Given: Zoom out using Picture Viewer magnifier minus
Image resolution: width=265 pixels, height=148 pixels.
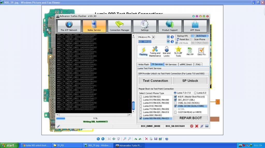Looking at the screenshot, I should (x=129, y=139).
